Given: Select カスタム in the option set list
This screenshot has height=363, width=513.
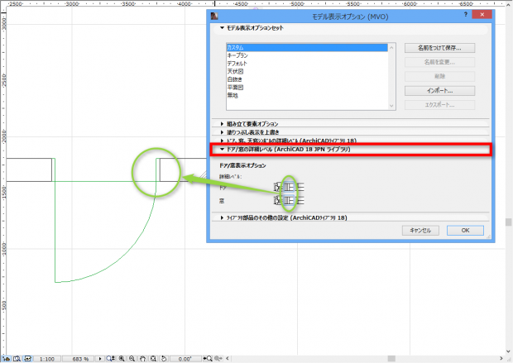Looking at the screenshot, I should point(307,47).
